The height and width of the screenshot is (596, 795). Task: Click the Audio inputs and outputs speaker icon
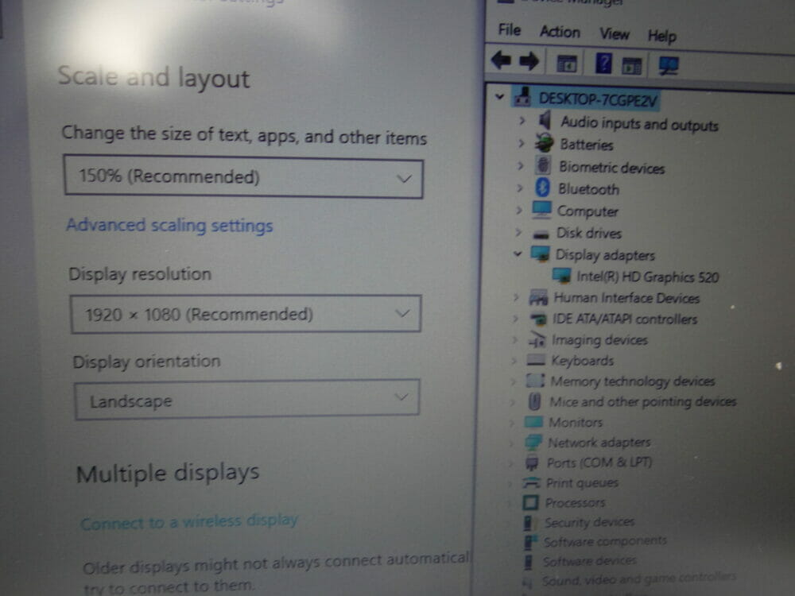[x=545, y=121]
